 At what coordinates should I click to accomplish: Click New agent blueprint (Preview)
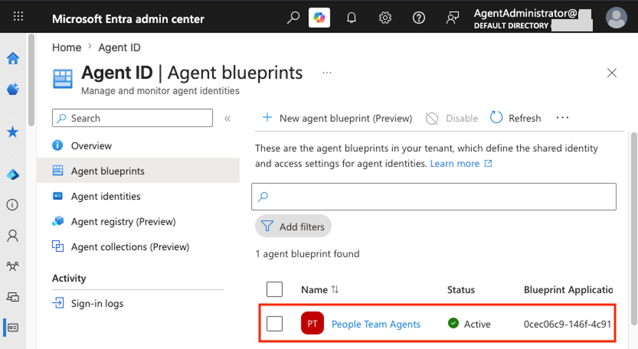pyautogui.click(x=337, y=118)
